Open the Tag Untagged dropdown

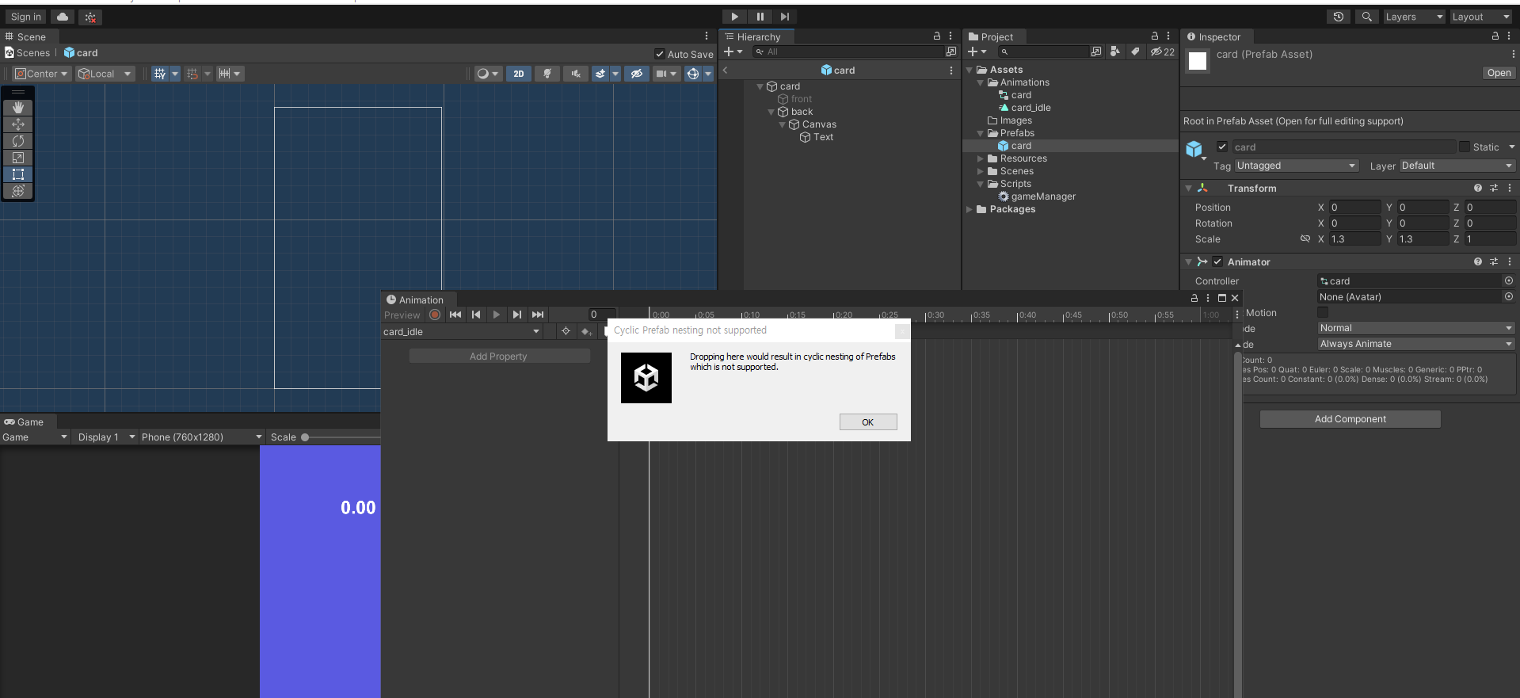click(x=1297, y=166)
